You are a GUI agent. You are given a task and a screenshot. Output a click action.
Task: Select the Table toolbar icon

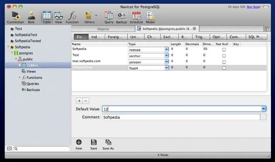(47, 17)
